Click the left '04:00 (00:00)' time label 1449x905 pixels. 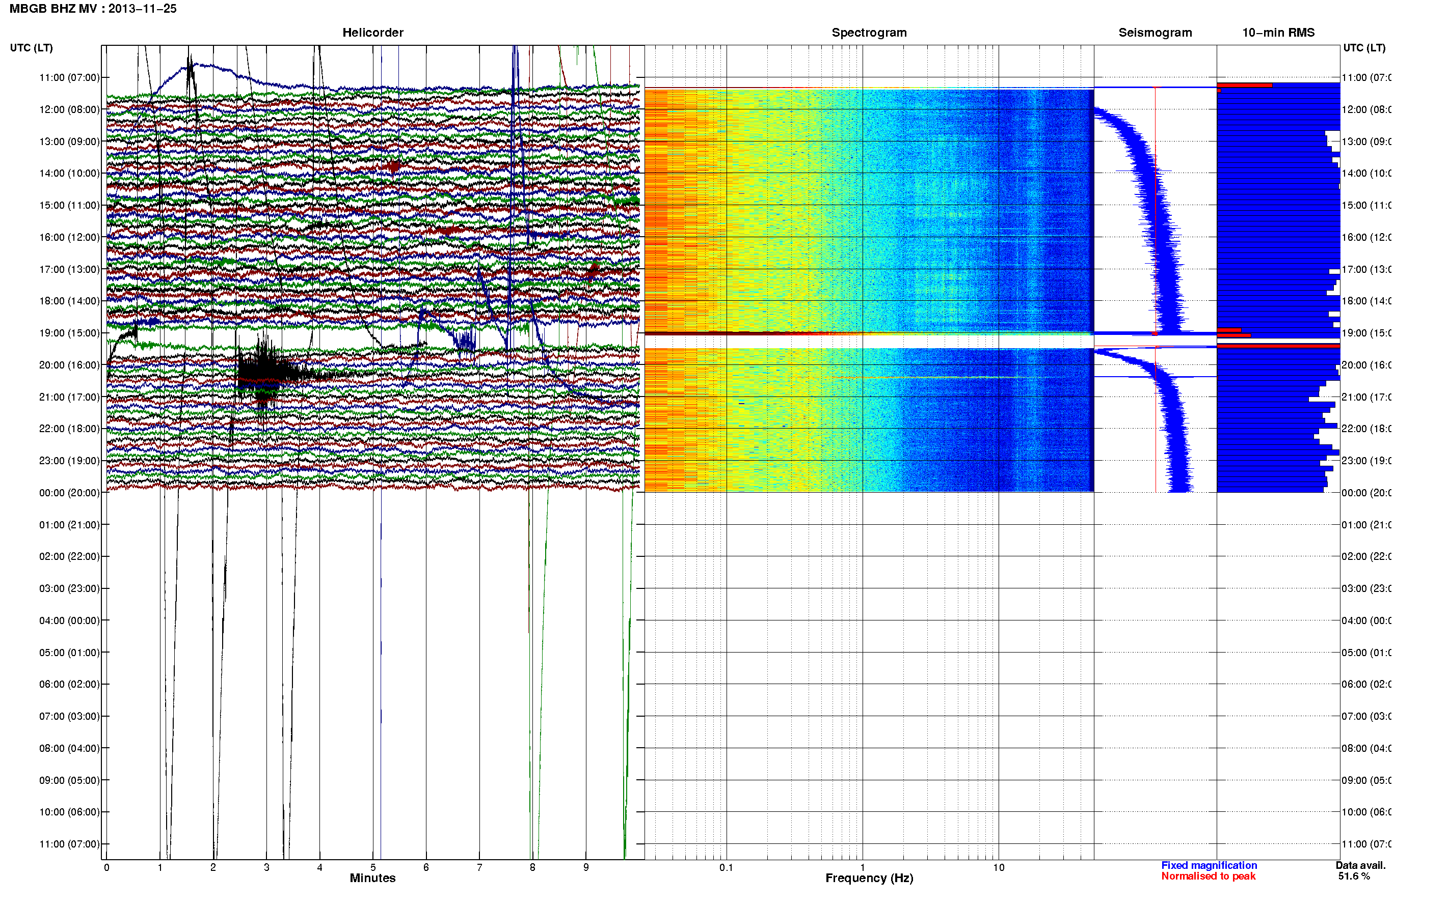pyautogui.click(x=69, y=620)
